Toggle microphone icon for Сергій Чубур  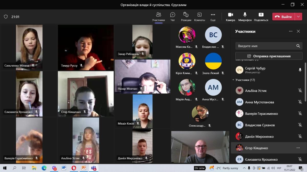(300, 70)
